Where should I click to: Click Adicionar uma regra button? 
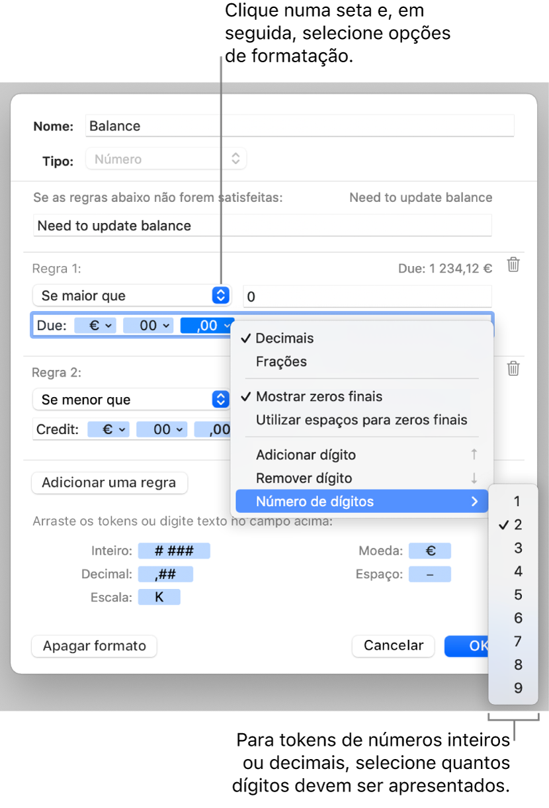tap(109, 482)
